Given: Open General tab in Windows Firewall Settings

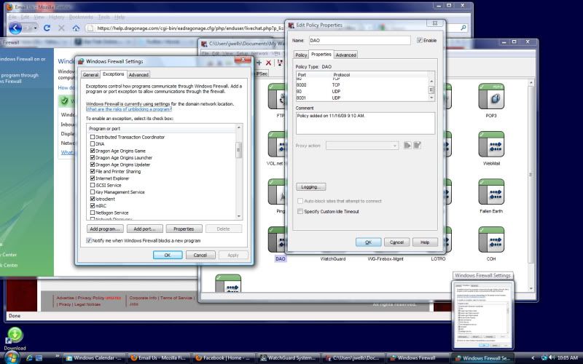Looking at the screenshot, I should tap(90, 74).
